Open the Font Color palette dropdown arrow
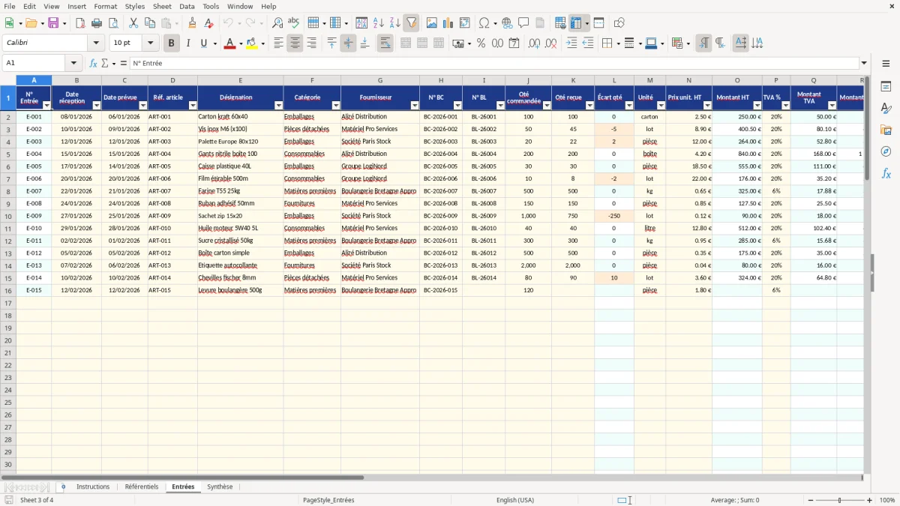 tap(239, 43)
